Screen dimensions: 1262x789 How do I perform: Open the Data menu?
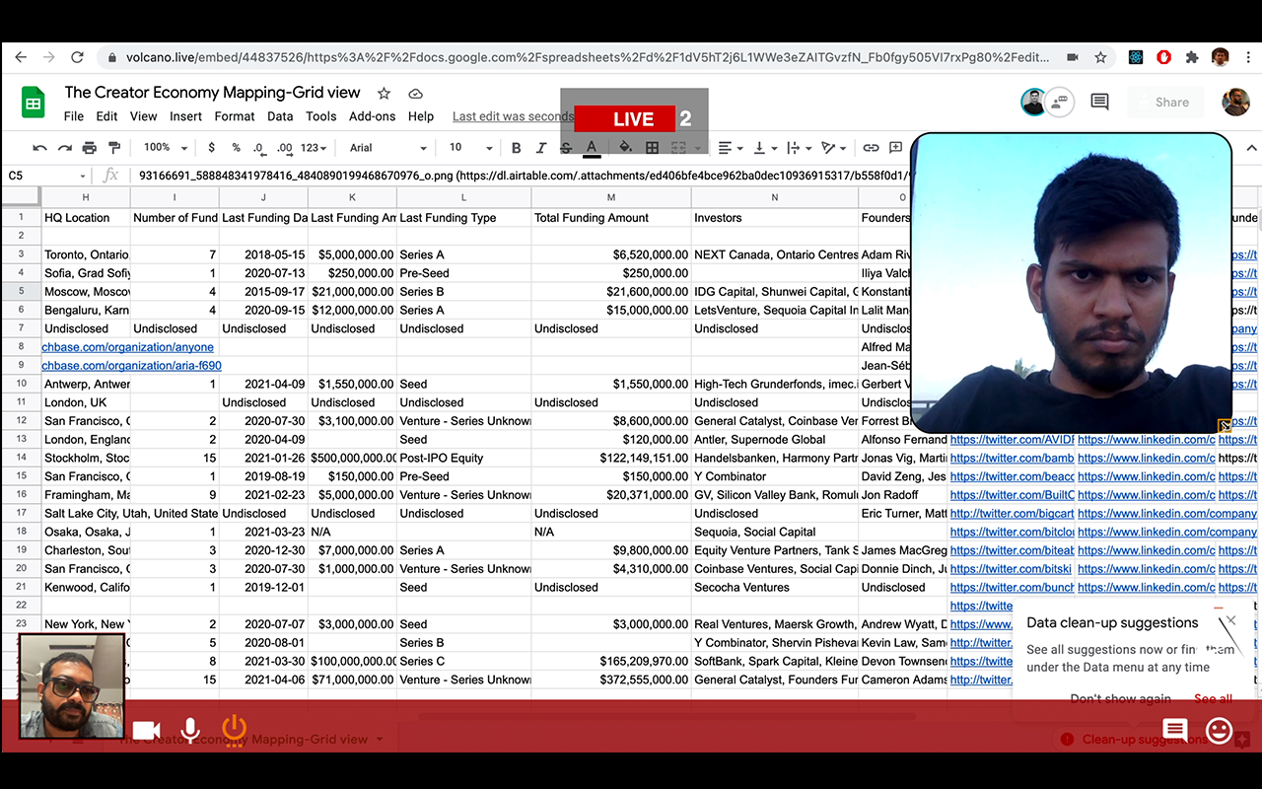[x=280, y=116]
